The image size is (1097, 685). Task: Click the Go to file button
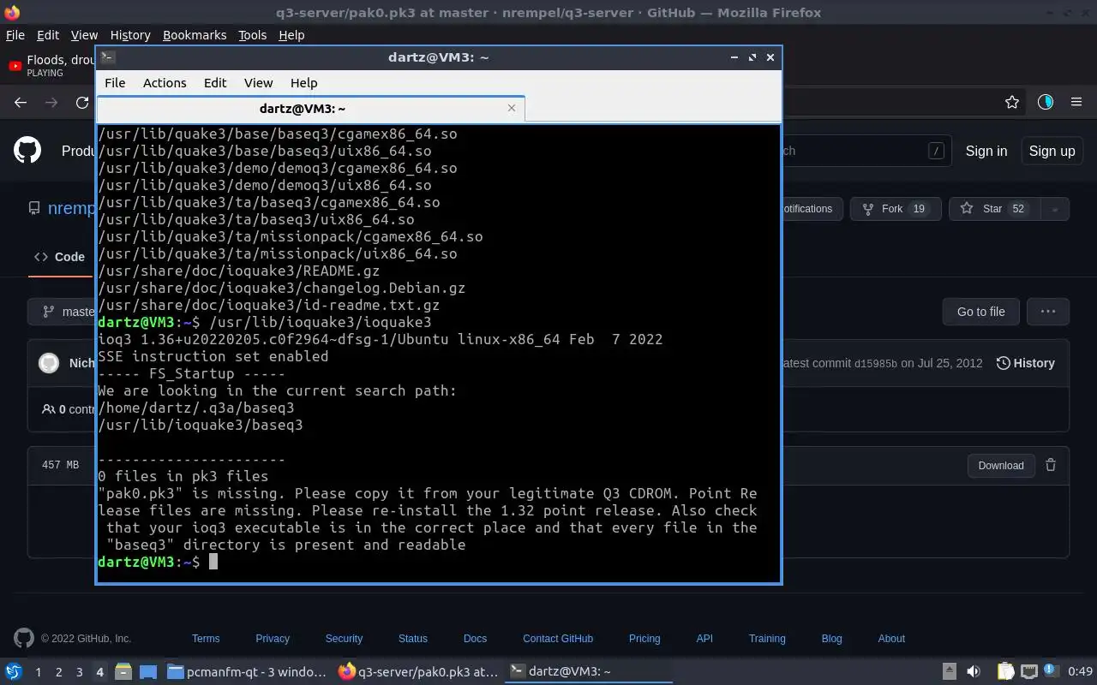980,312
